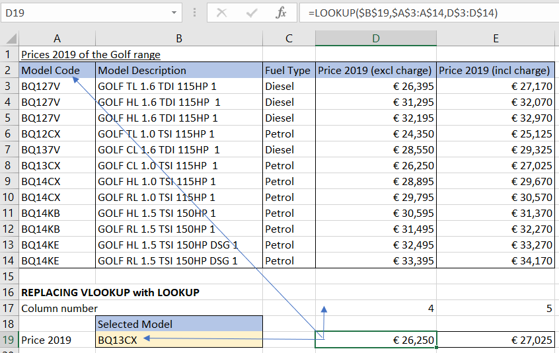Select result cell € 26,250 in row 19
559x353 pixels.
point(376,340)
